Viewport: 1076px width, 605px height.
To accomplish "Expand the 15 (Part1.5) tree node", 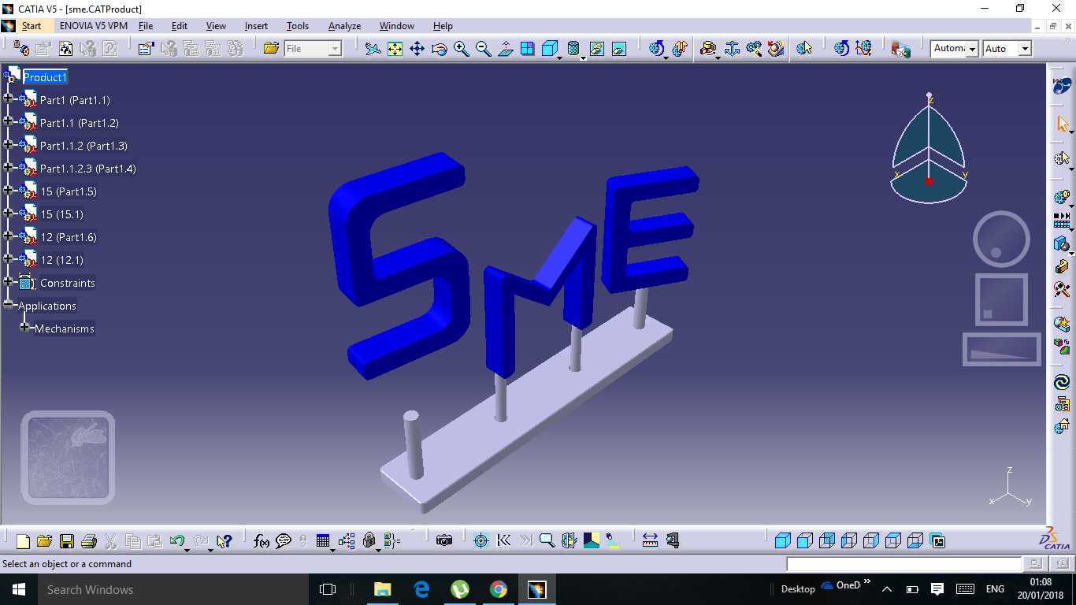I will [x=8, y=190].
